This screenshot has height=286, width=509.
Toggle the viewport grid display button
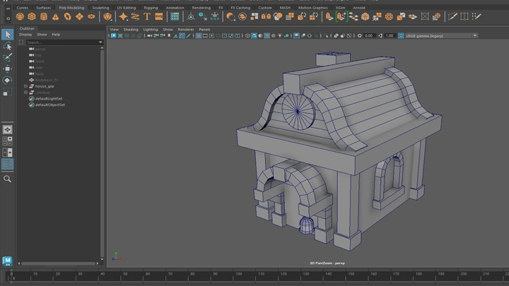tap(199, 36)
